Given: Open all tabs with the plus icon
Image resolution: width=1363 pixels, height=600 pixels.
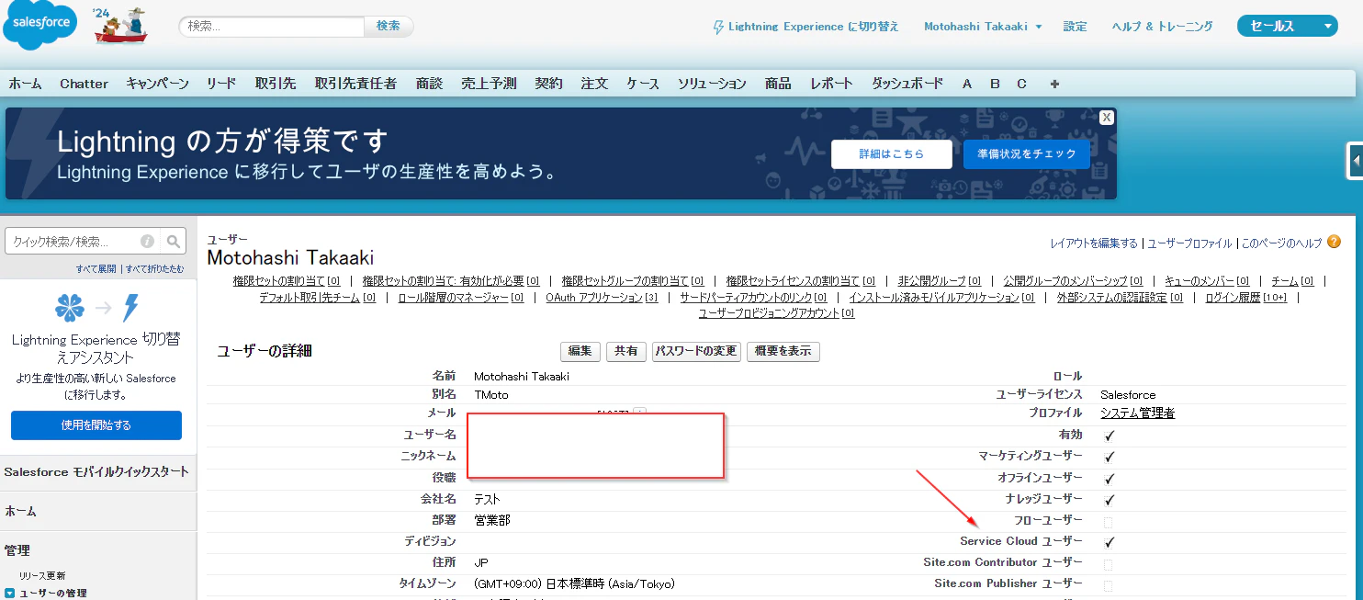Looking at the screenshot, I should point(1054,84).
